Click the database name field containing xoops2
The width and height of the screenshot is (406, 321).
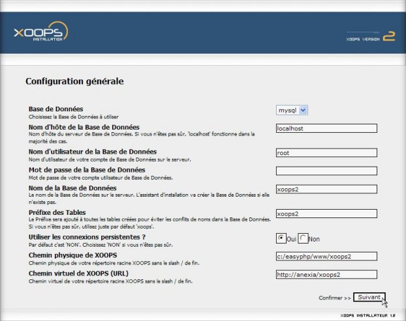click(326, 189)
